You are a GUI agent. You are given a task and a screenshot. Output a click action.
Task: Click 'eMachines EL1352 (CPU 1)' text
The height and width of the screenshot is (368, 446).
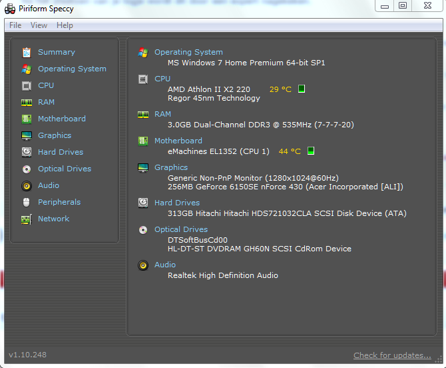click(218, 151)
